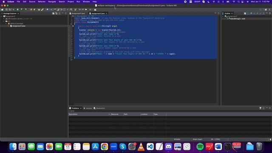
Task: Toggle code folding at the main method line
Action: click(x=73, y=26)
